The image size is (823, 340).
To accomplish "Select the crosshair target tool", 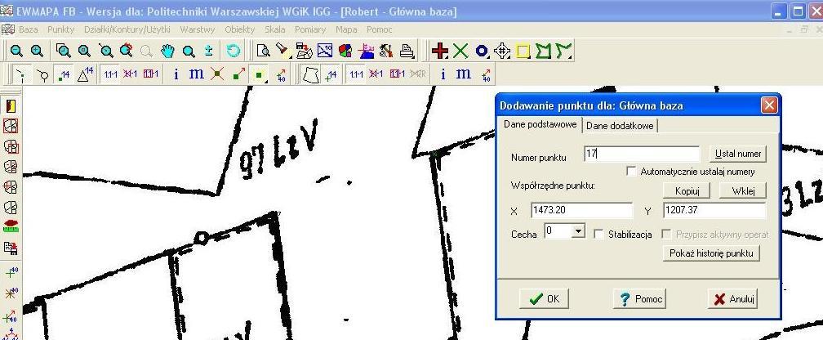I will pyautogui.click(x=502, y=51).
